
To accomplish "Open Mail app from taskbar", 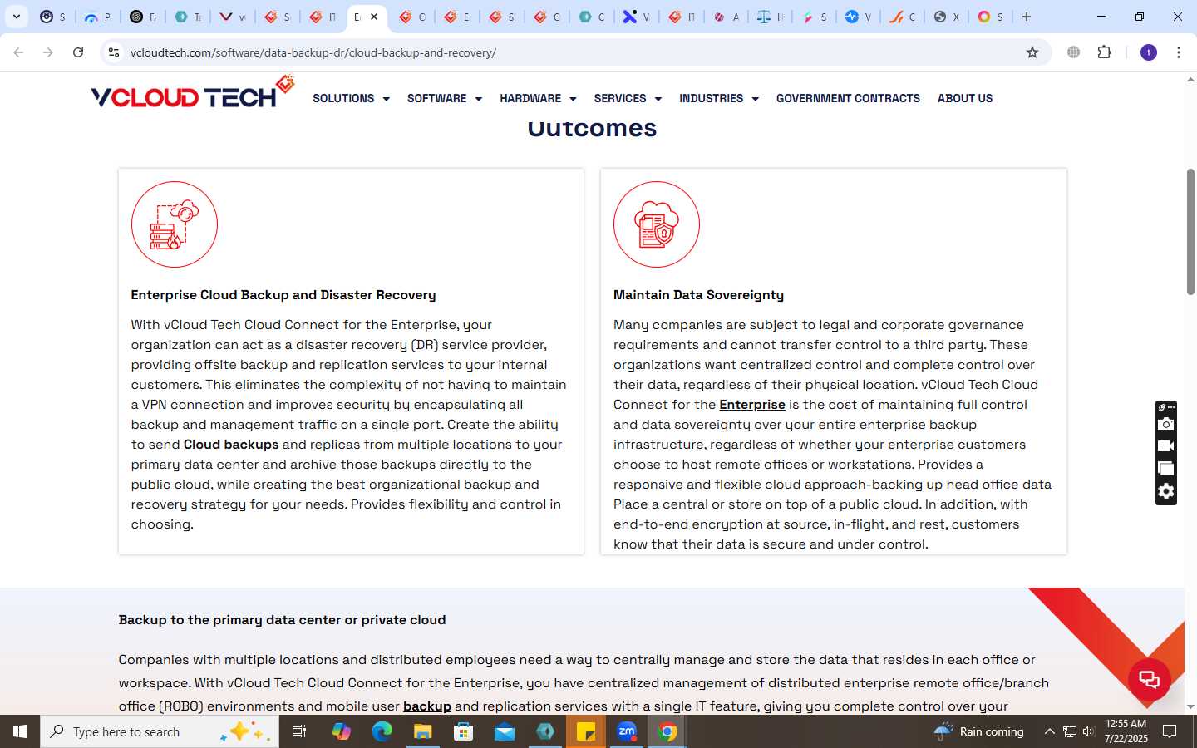I will (x=505, y=731).
